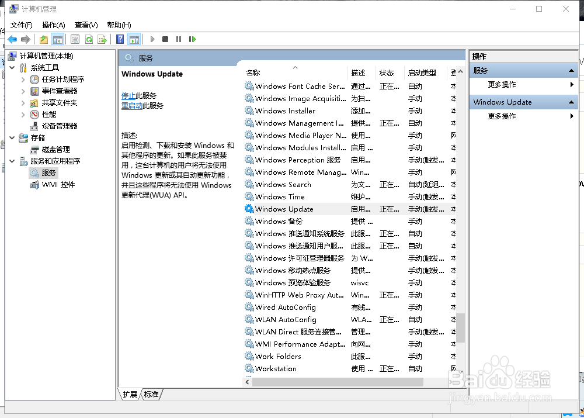Open the 操作(A) menu
584x418 pixels.
[54, 25]
